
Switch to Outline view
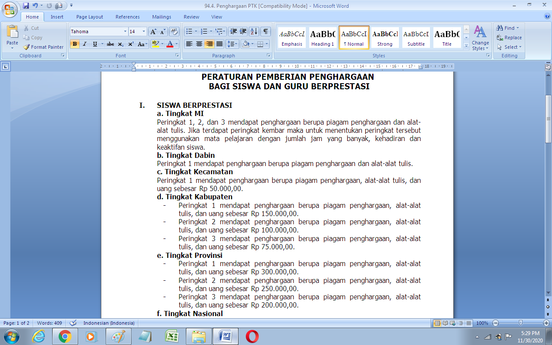pyautogui.click(x=461, y=323)
